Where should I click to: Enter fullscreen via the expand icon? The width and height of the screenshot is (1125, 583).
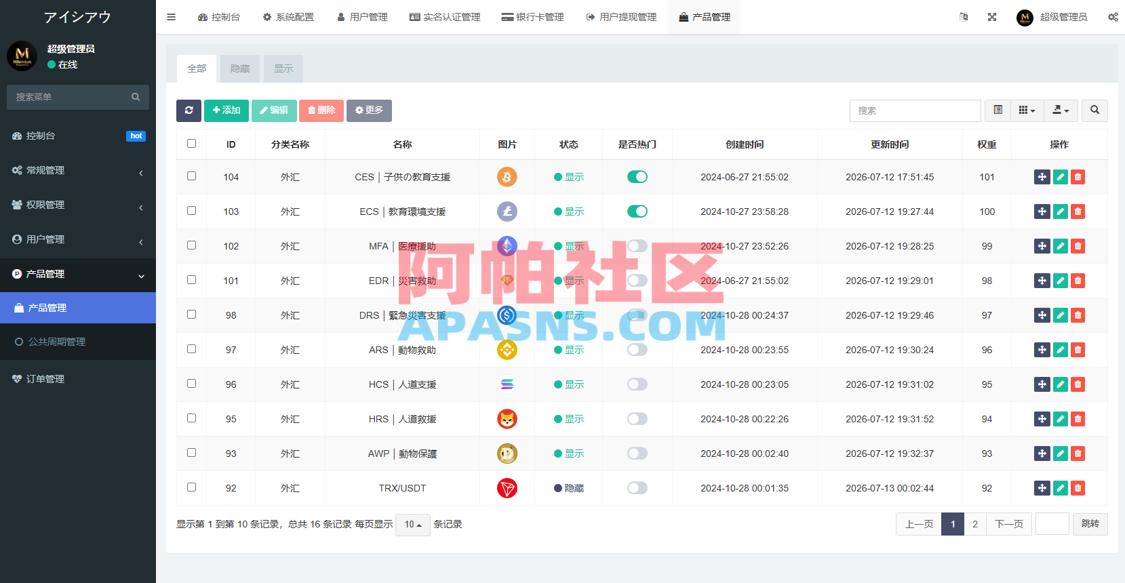tap(992, 17)
